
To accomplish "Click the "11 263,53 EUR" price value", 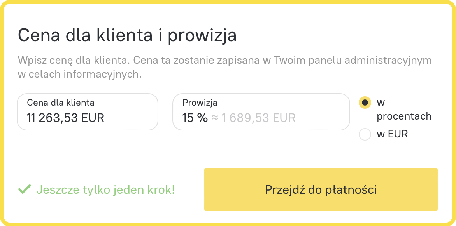I will (x=66, y=118).
